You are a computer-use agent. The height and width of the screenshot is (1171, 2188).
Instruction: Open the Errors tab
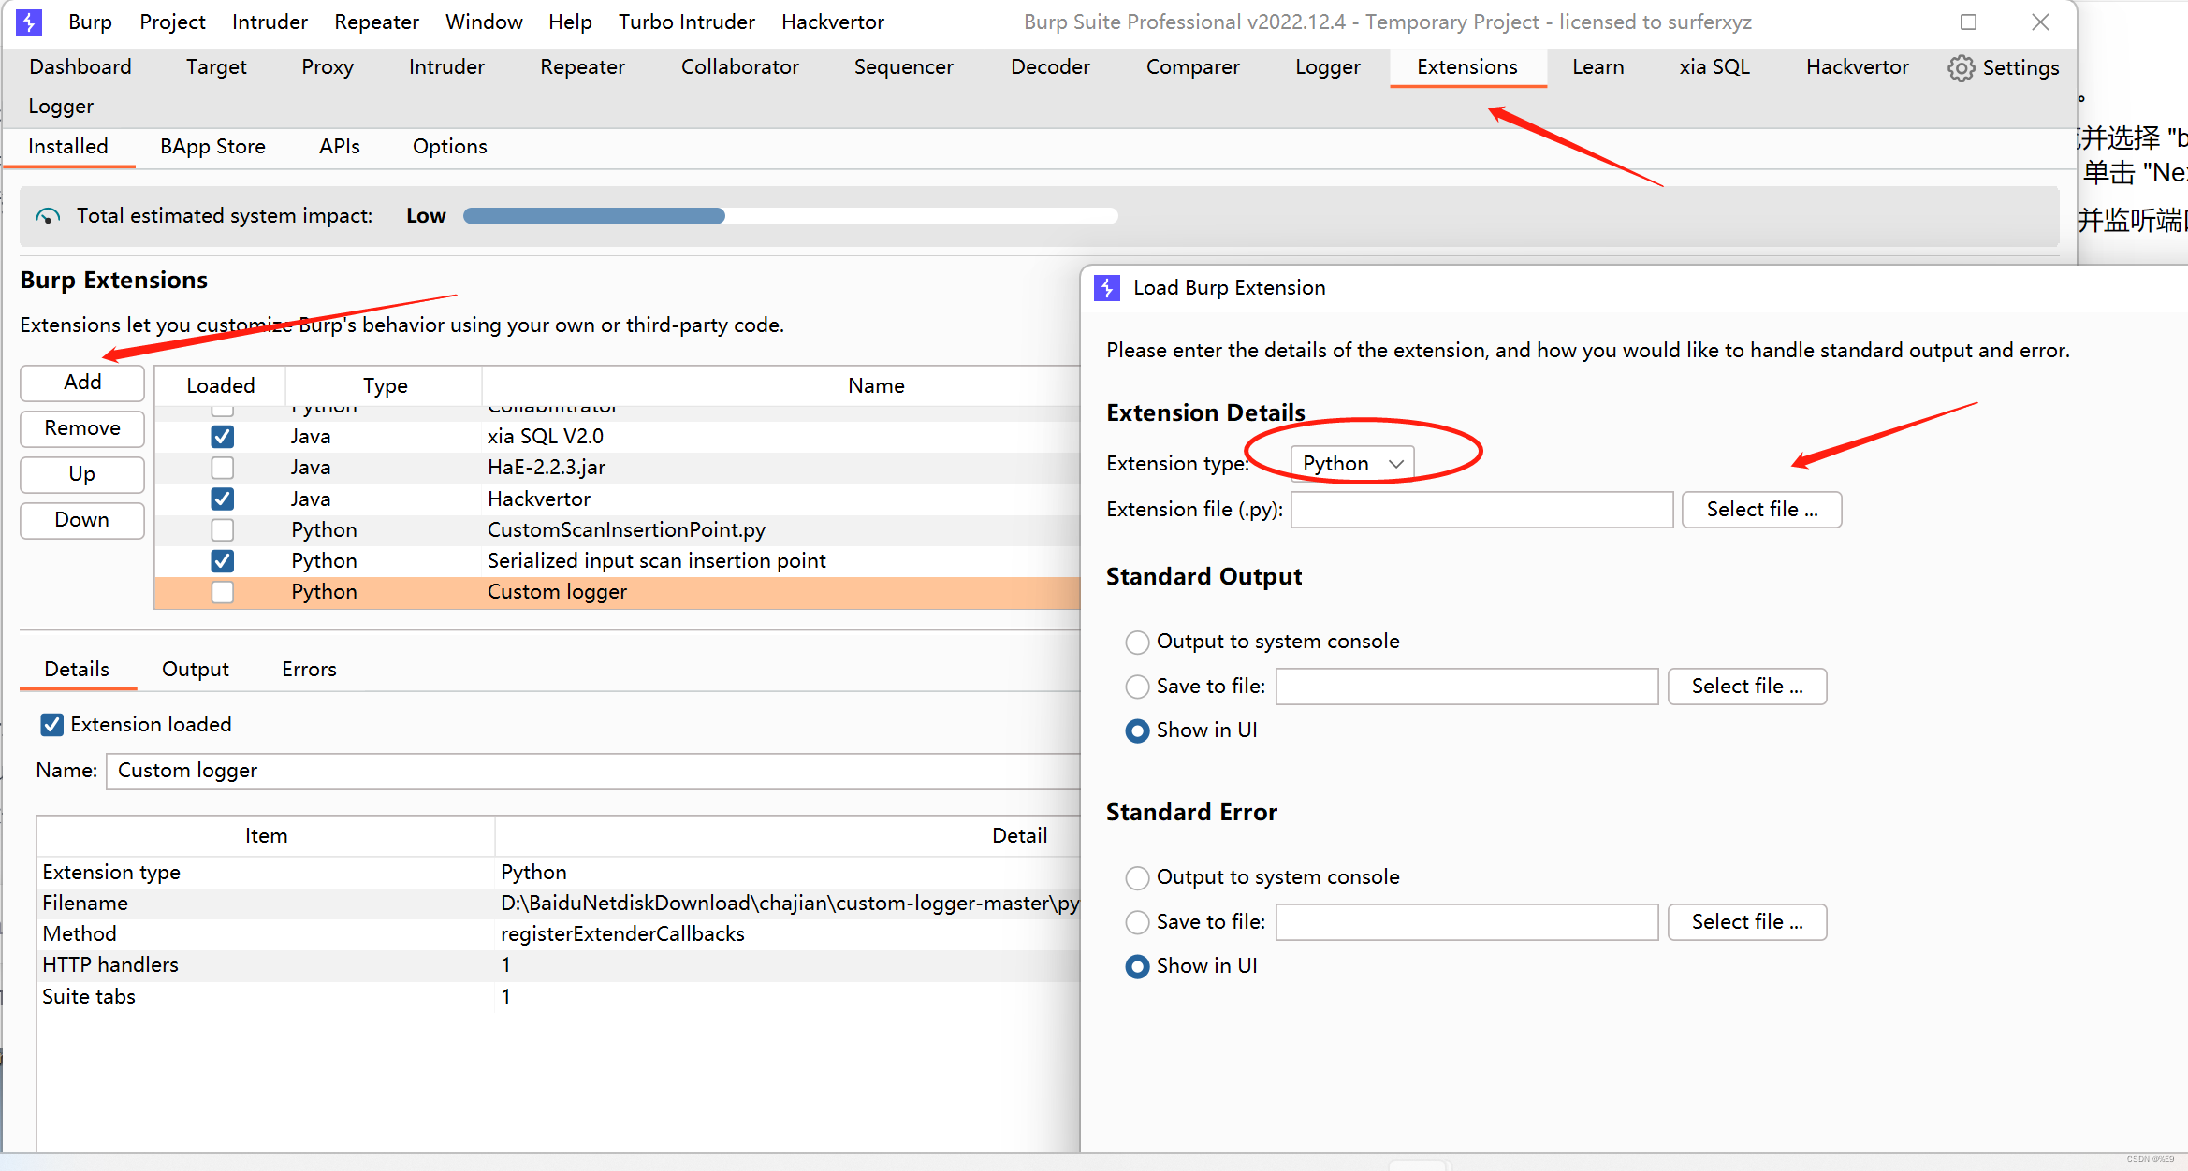click(x=309, y=670)
